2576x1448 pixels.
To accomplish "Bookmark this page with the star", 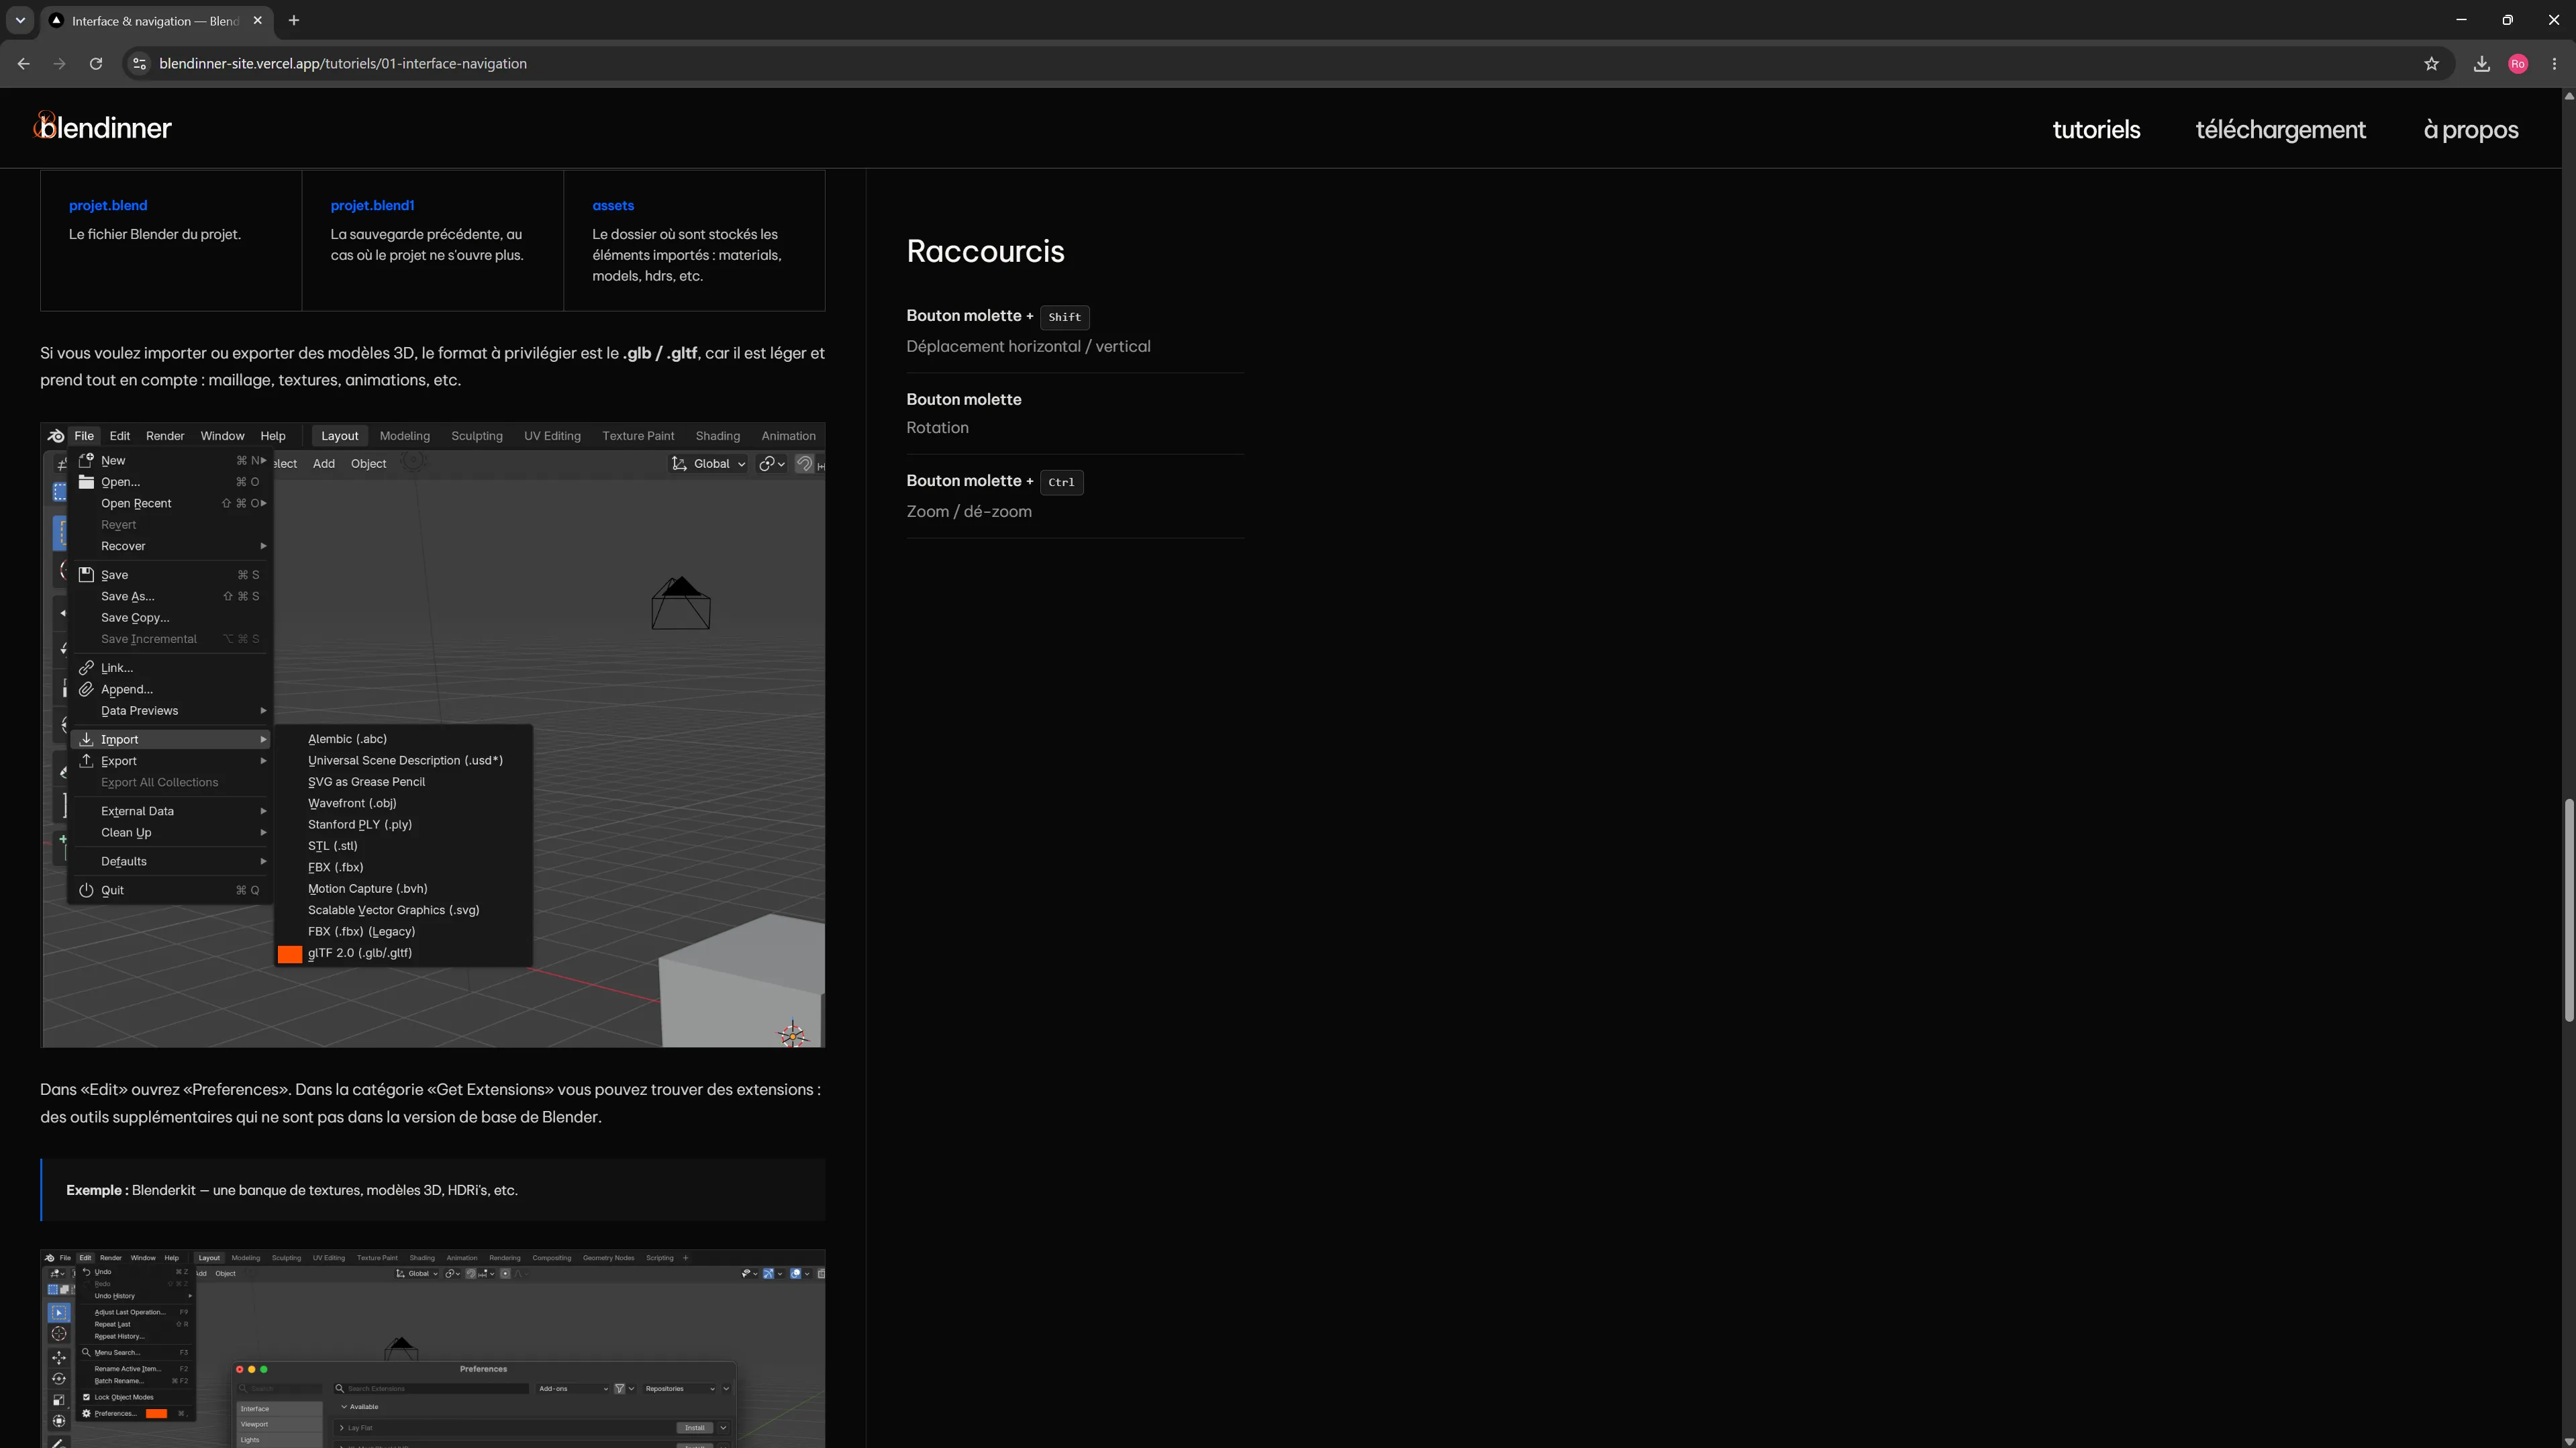I will (2431, 64).
